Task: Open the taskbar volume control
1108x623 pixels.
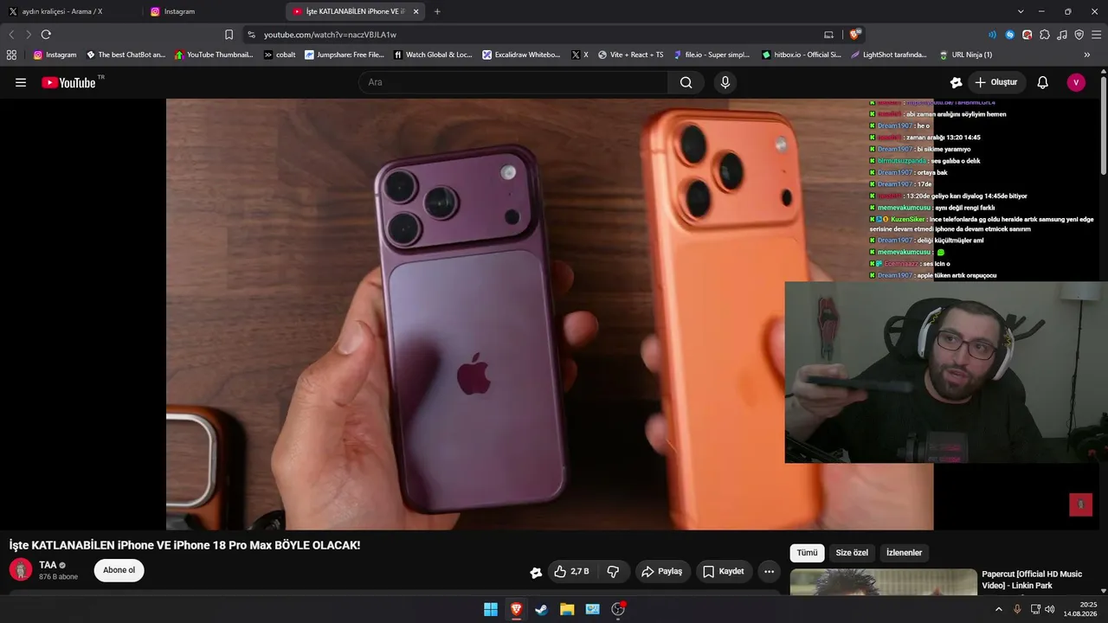Action: click(x=1050, y=609)
